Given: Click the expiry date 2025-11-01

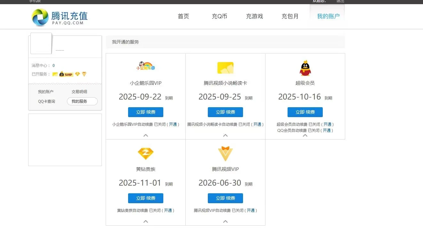Looking at the screenshot, I should pos(140,183).
